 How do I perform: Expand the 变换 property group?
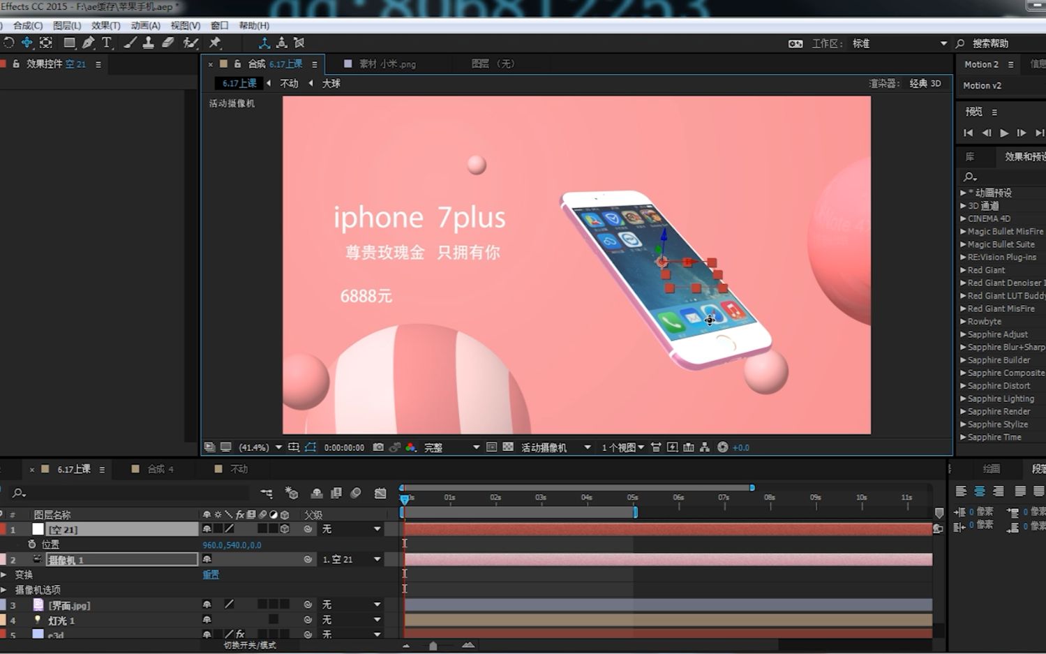point(3,574)
